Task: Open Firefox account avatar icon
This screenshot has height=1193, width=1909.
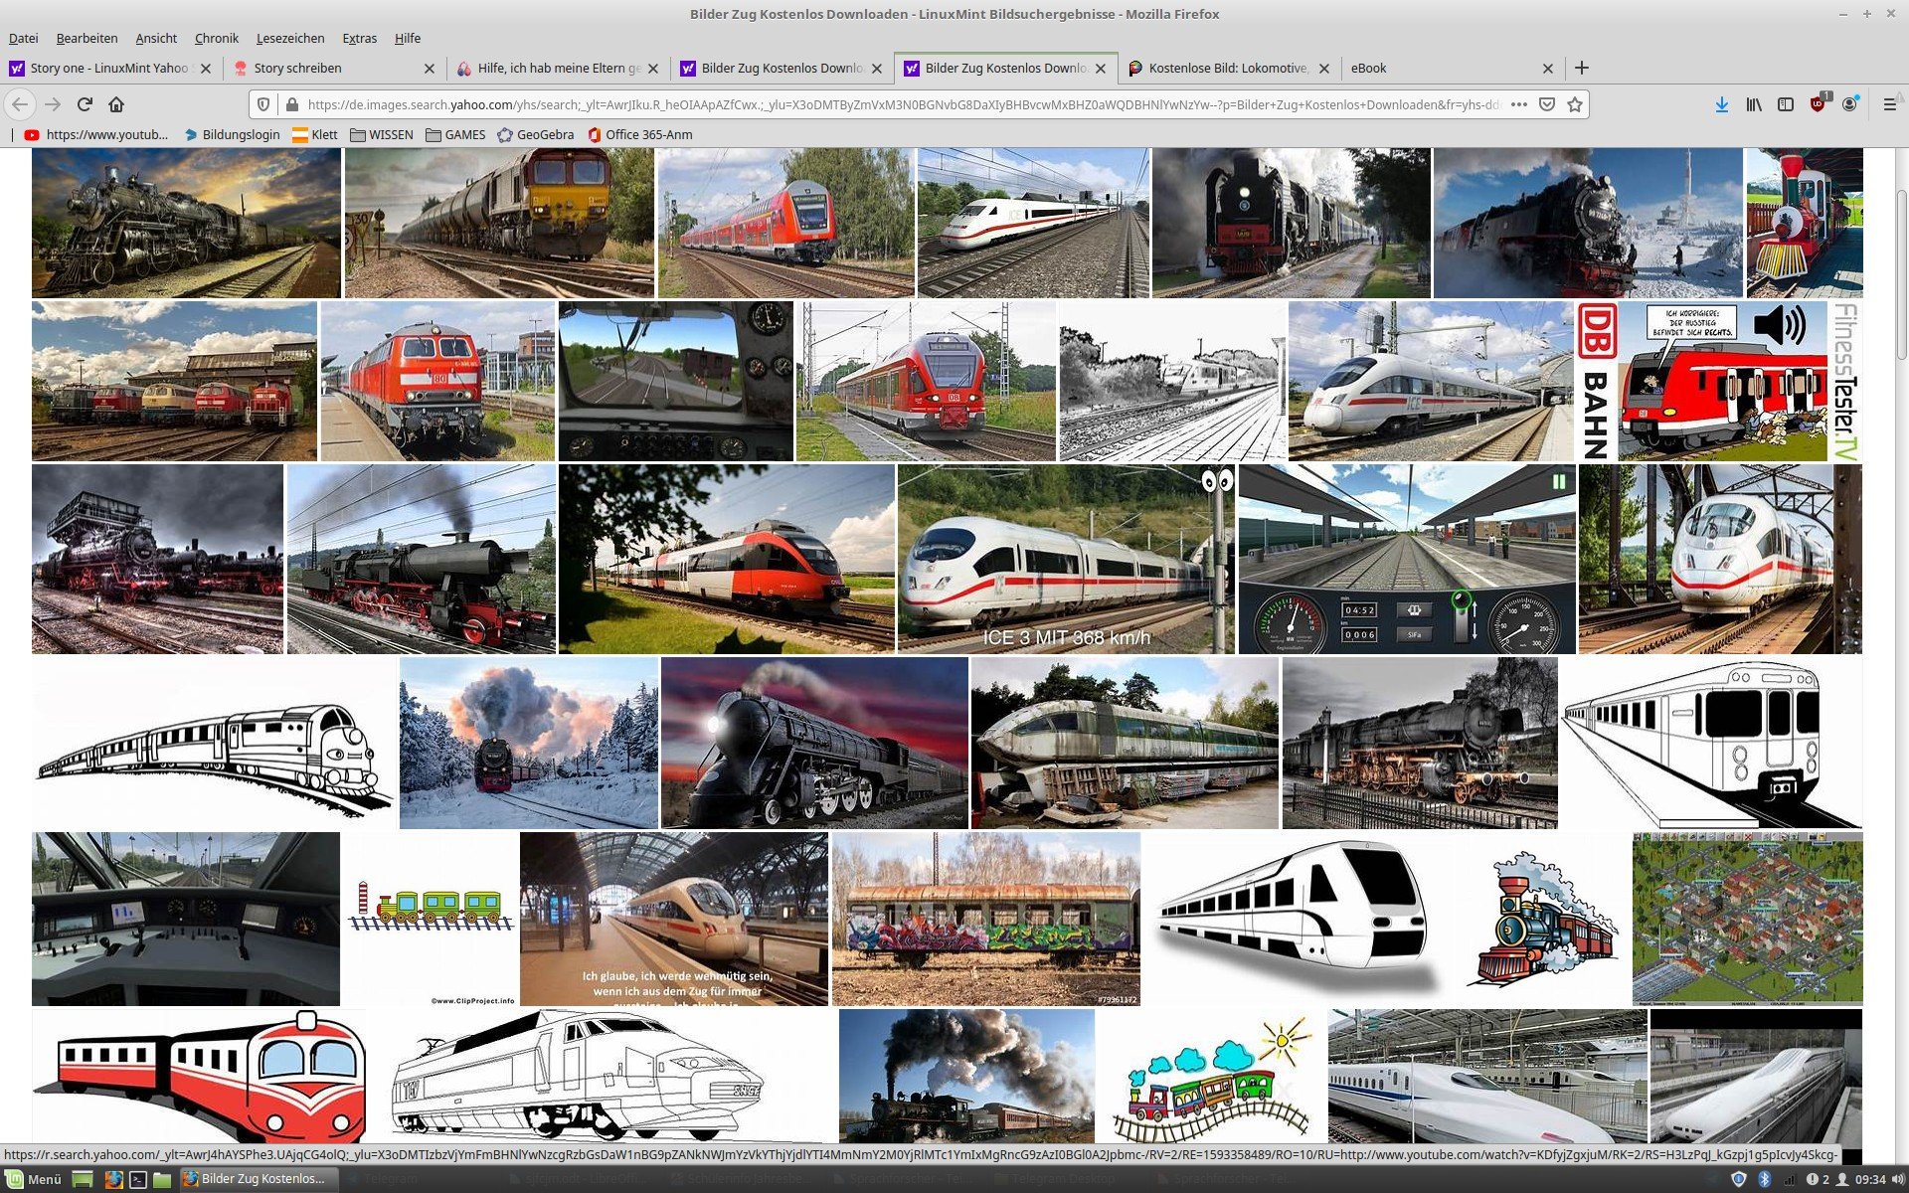Action: click(x=1849, y=104)
